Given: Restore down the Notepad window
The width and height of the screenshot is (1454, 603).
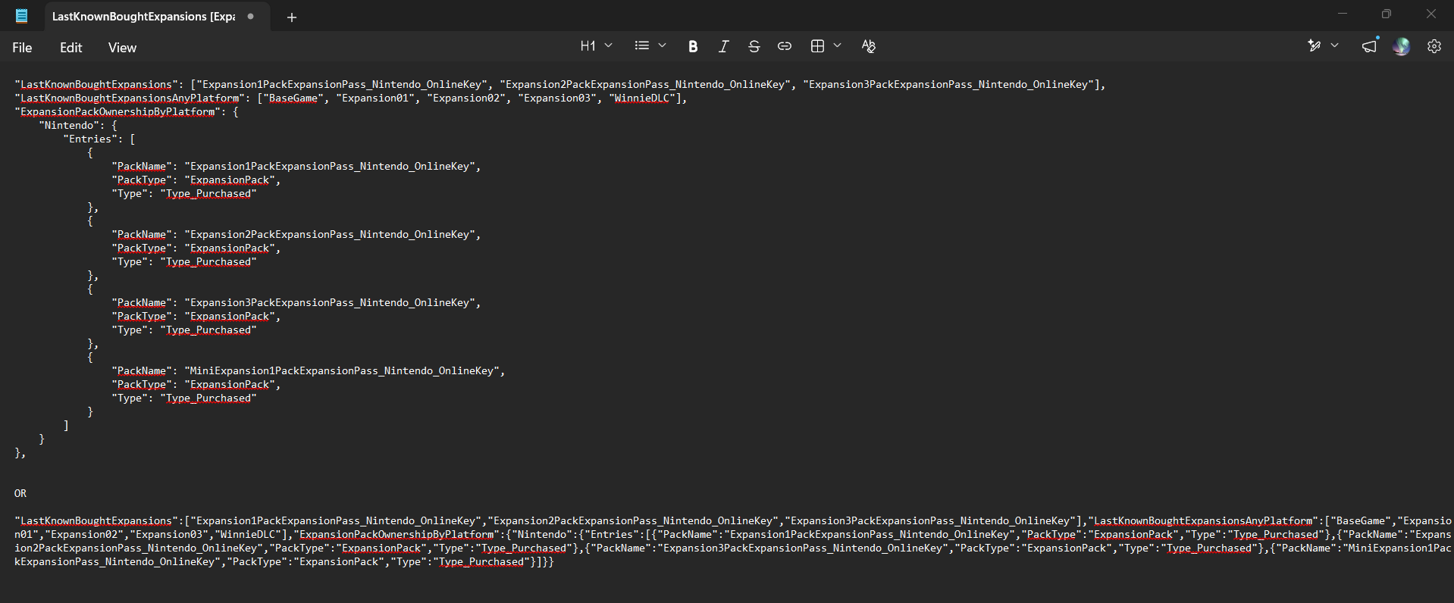Looking at the screenshot, I should [1387, 14].
